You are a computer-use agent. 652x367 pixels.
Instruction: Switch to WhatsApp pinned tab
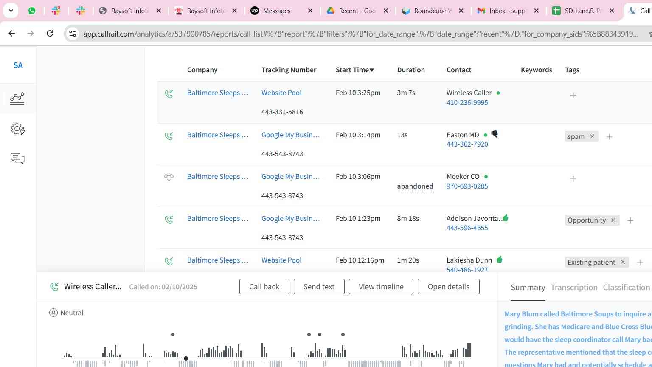pos(32,11)
